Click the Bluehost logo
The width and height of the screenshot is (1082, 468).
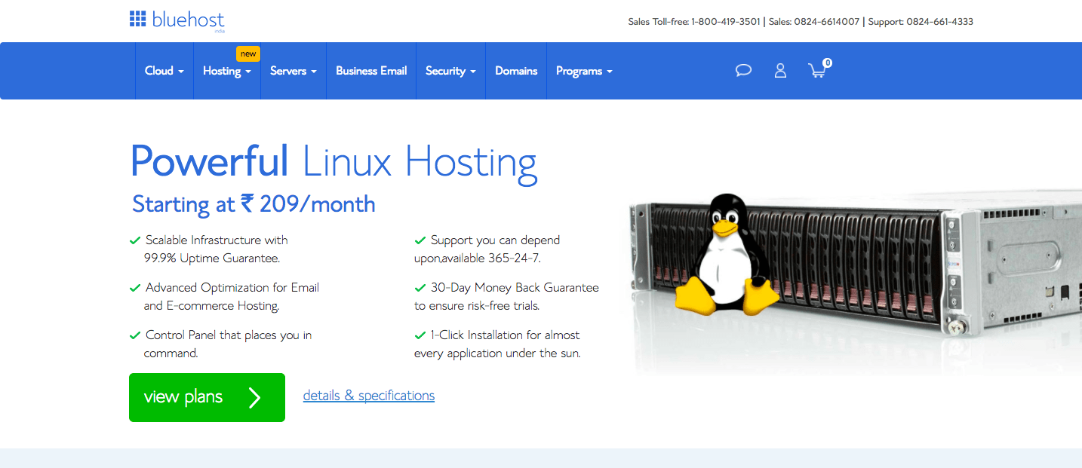[x=177, y=20]
